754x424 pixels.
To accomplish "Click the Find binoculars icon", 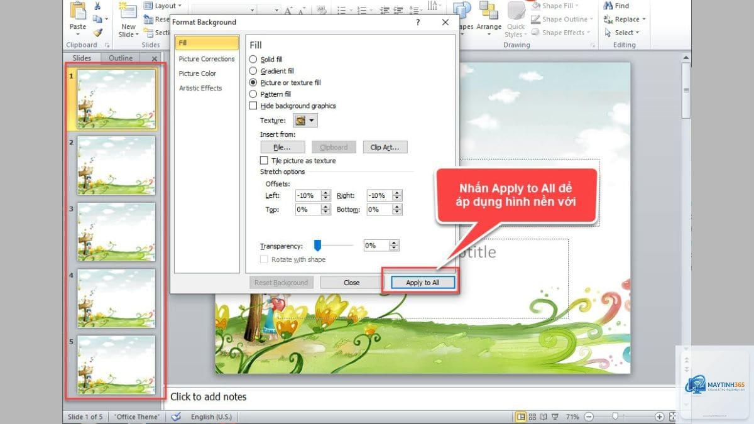I will tap(608, 6).
